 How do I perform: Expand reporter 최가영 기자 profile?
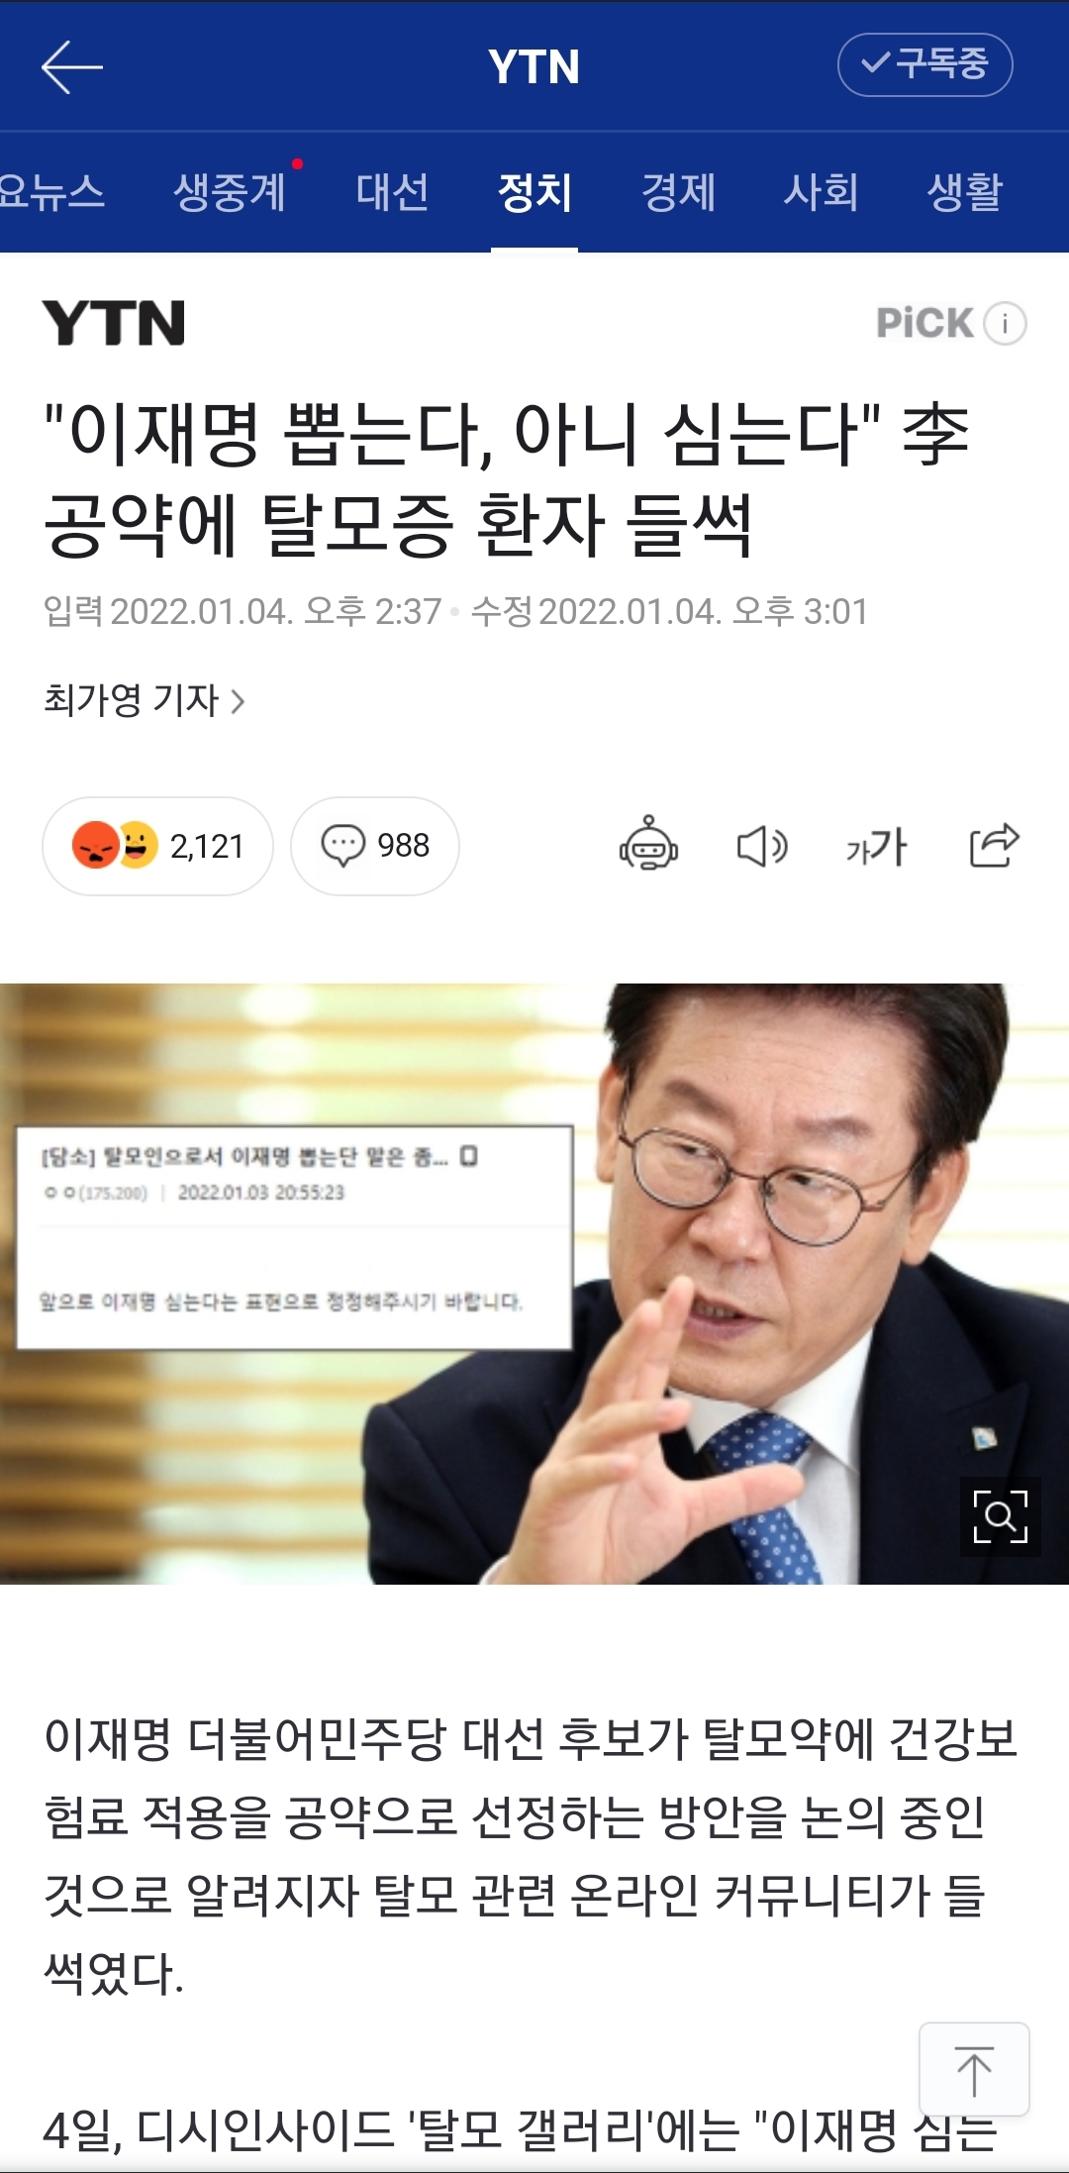(x=144, y=700)
